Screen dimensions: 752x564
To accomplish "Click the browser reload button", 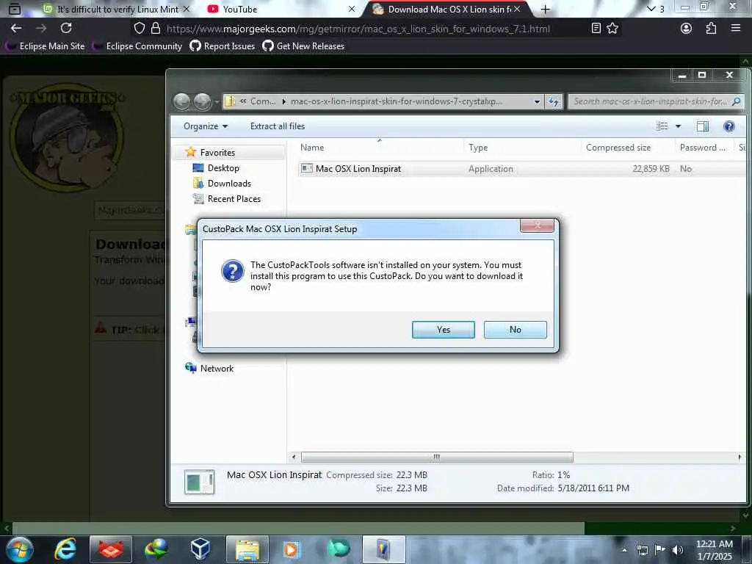I will click(66, 29).
